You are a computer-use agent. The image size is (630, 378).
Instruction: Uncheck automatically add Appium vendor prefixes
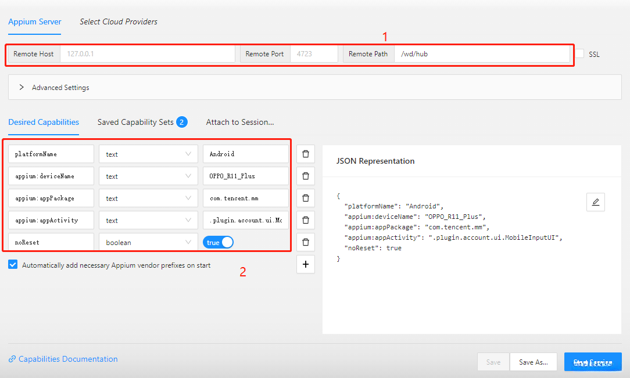[13, 265]
